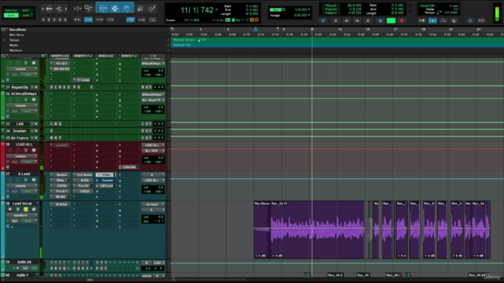Open Lead Vocal input selector (no input)
Screen dimensions: 504x283
point(153,204)
